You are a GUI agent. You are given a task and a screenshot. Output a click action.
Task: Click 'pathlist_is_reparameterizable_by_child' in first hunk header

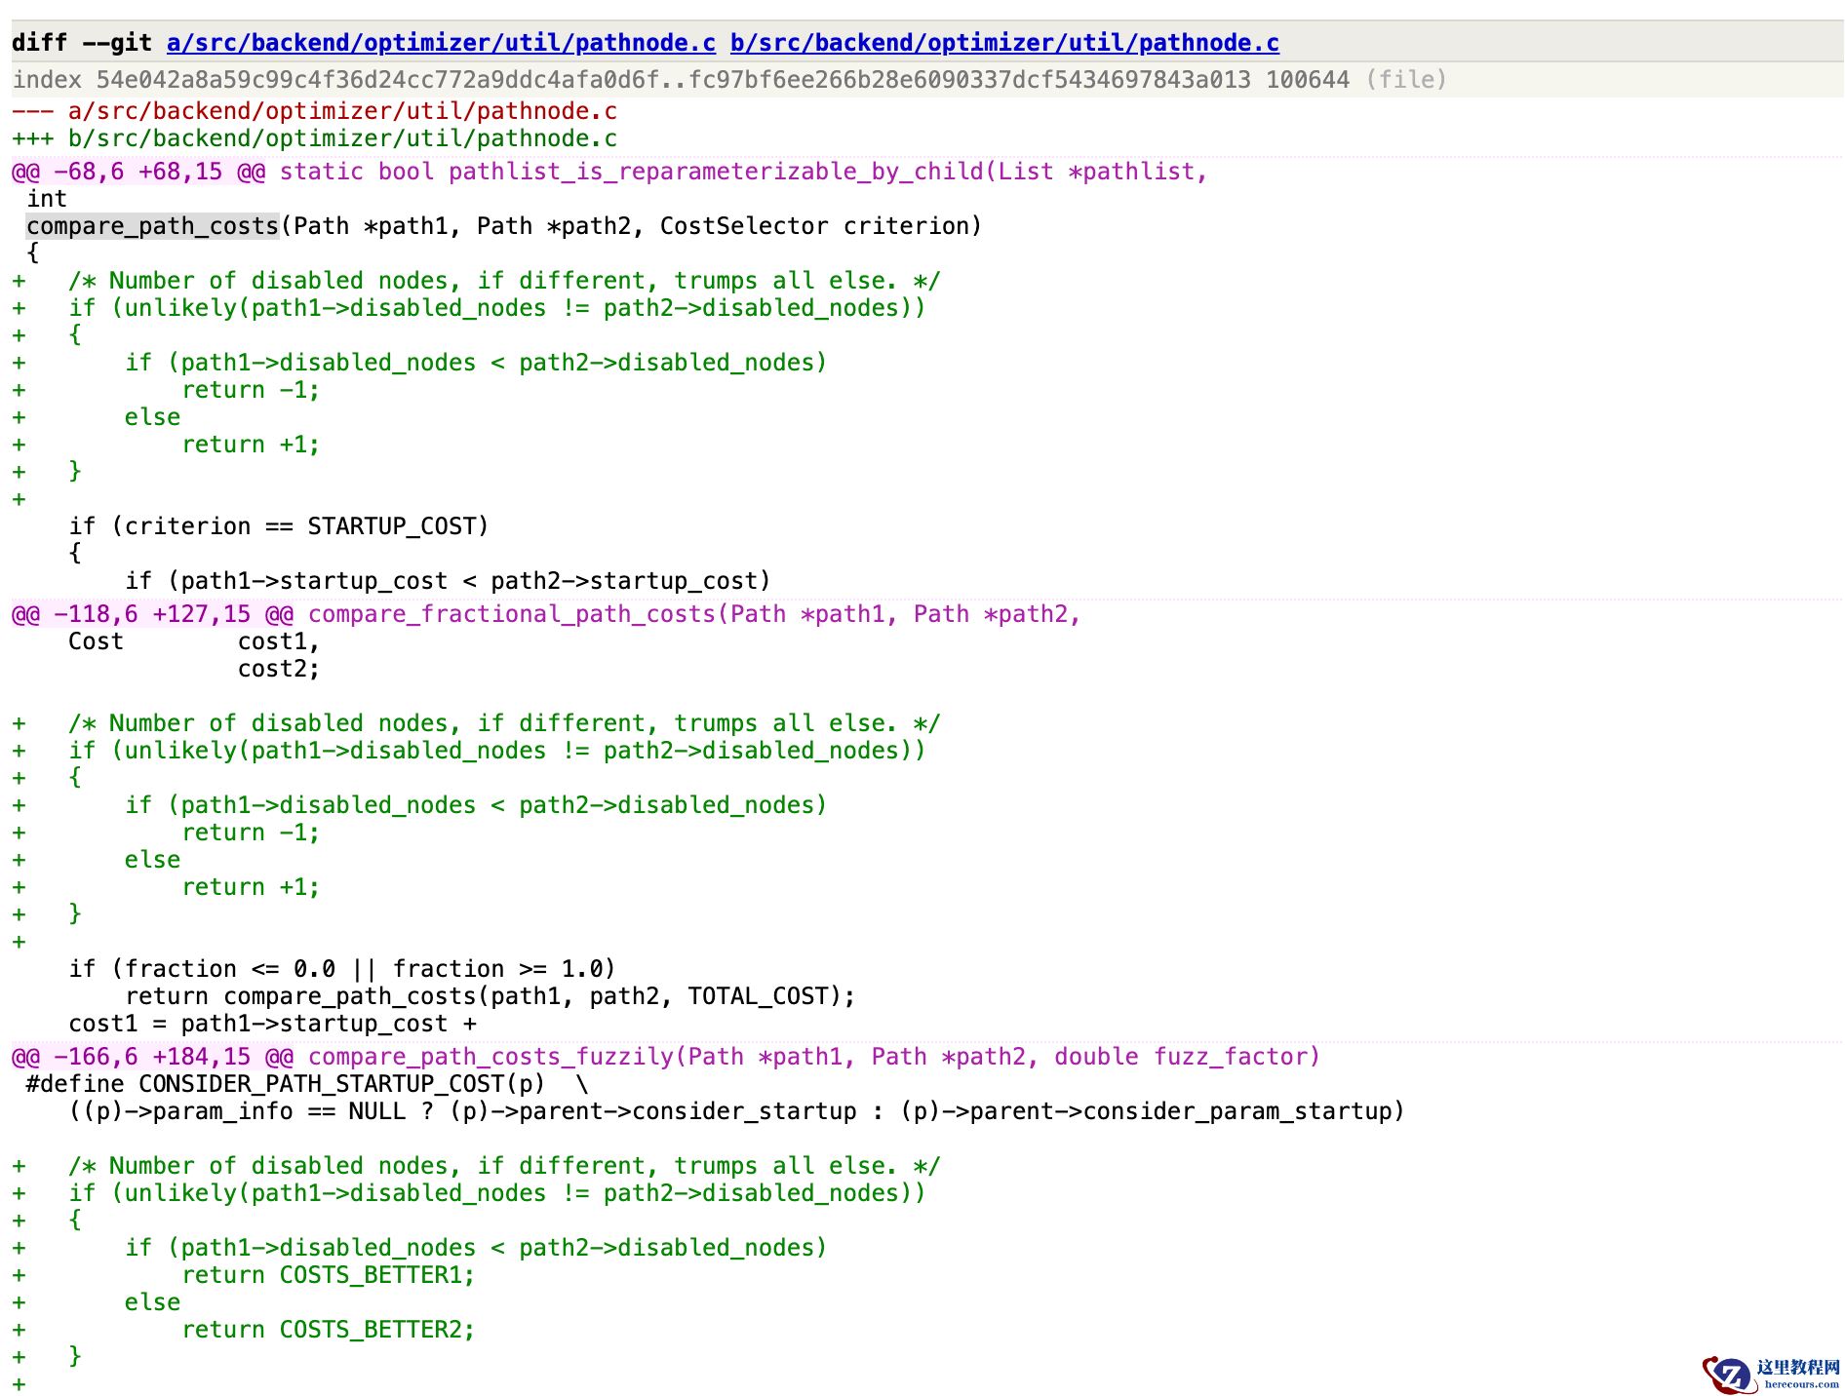pyautogui.click(x=717, y=172)
